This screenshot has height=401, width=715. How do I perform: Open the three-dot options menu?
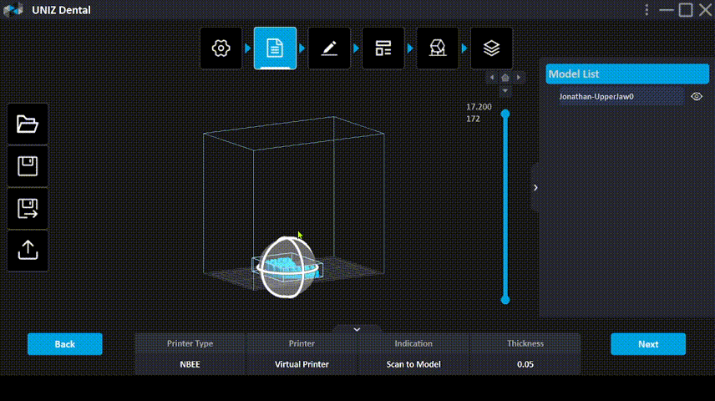point(647,9)
